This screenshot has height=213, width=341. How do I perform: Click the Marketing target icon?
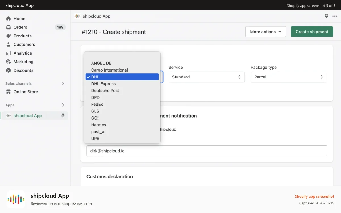8,62
